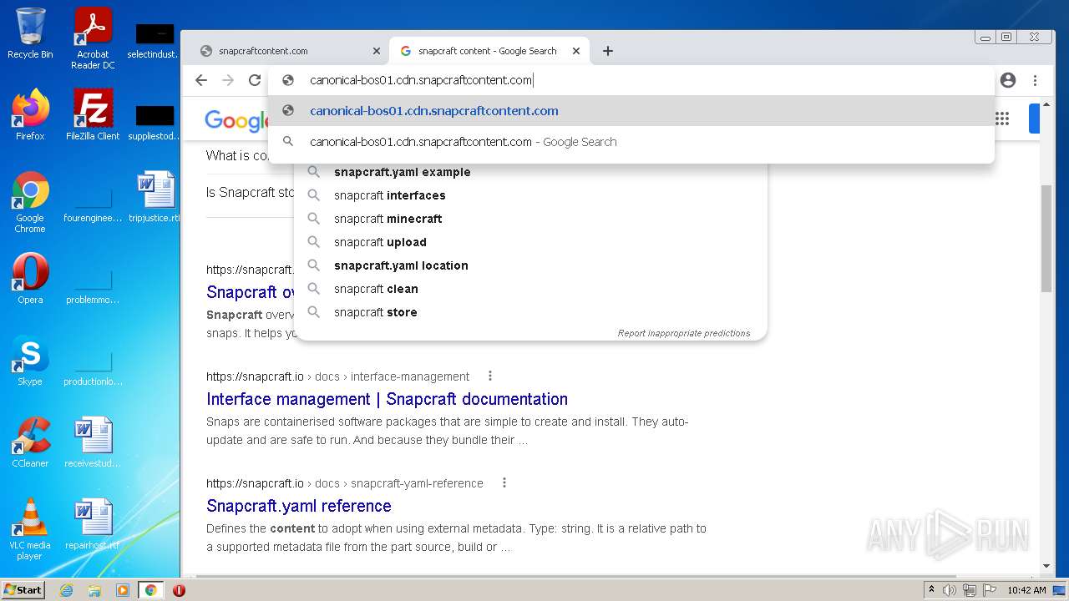The width and height of the screenshot is (1069, 601).
Task: Open 'Interface management | Snapcraft documentation' result
Action: (387, 399)
